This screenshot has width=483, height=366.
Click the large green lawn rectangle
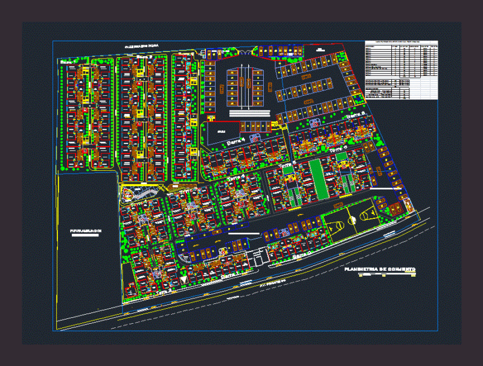(x=318, y=179)
